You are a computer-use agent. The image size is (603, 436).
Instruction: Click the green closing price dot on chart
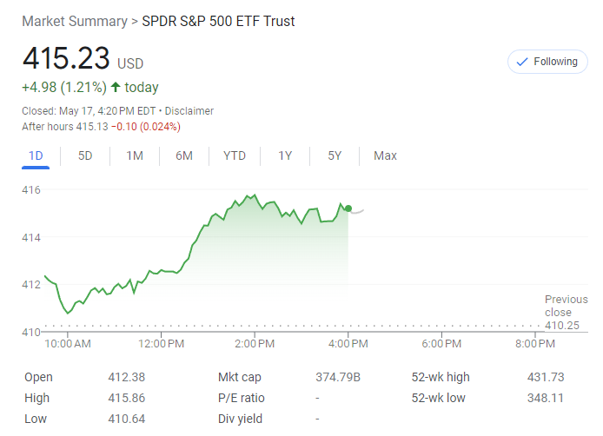(348, 208)
